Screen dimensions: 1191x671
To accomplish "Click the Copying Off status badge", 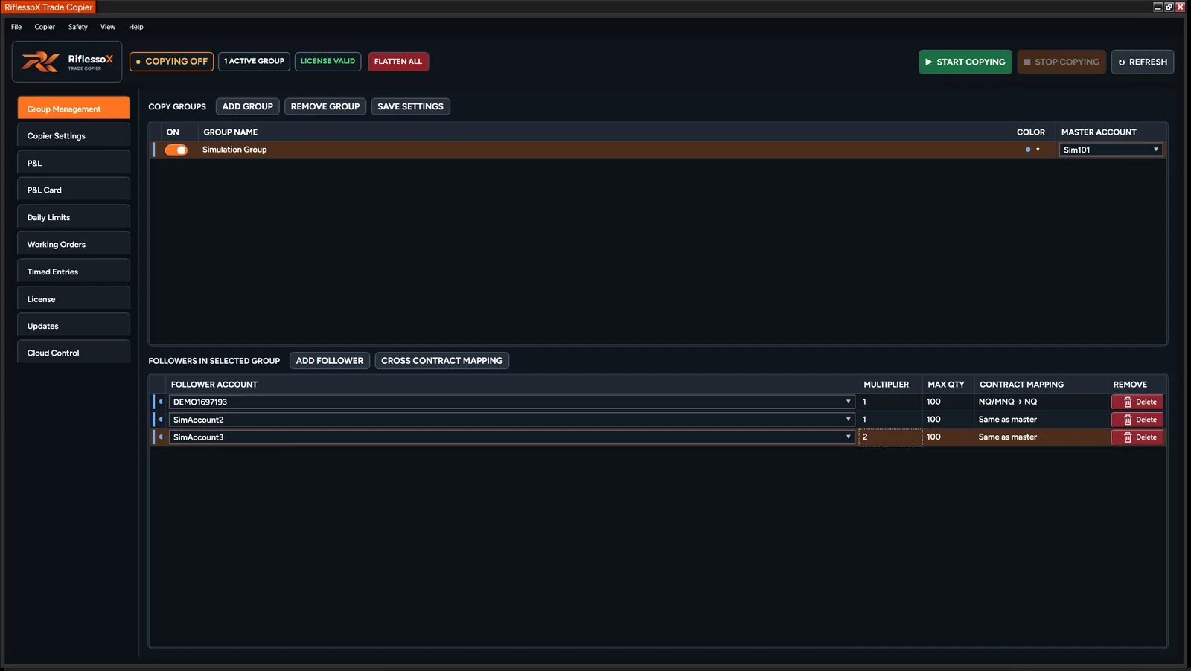I will [x=172, y=62].
